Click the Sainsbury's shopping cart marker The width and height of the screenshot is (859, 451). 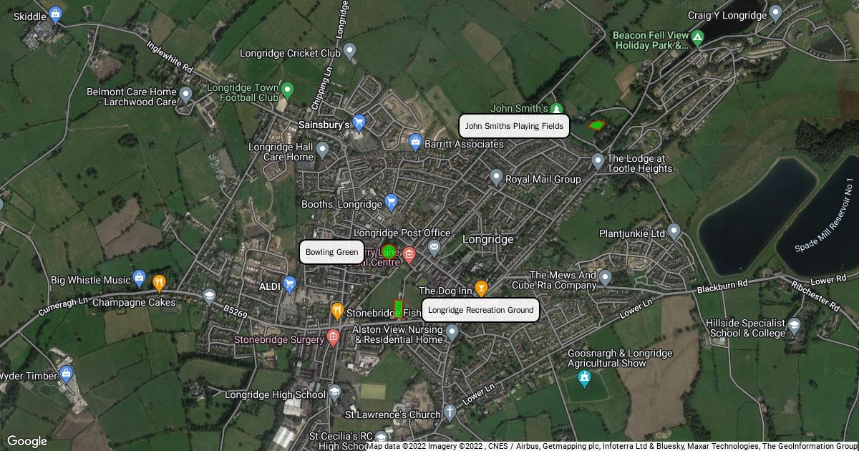pyautogui.click(x=359, y=123)
